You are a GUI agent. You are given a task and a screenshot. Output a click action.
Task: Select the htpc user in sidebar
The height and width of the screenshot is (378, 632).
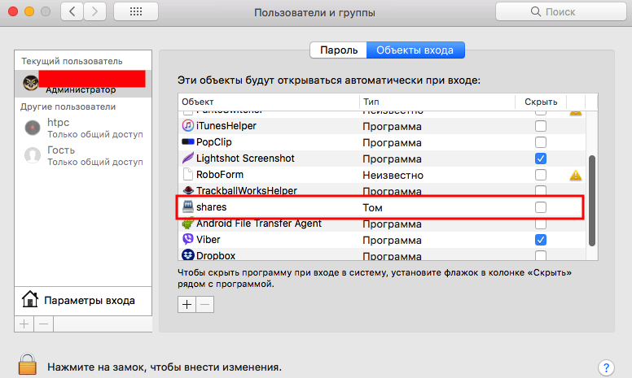tap(59, 123)
